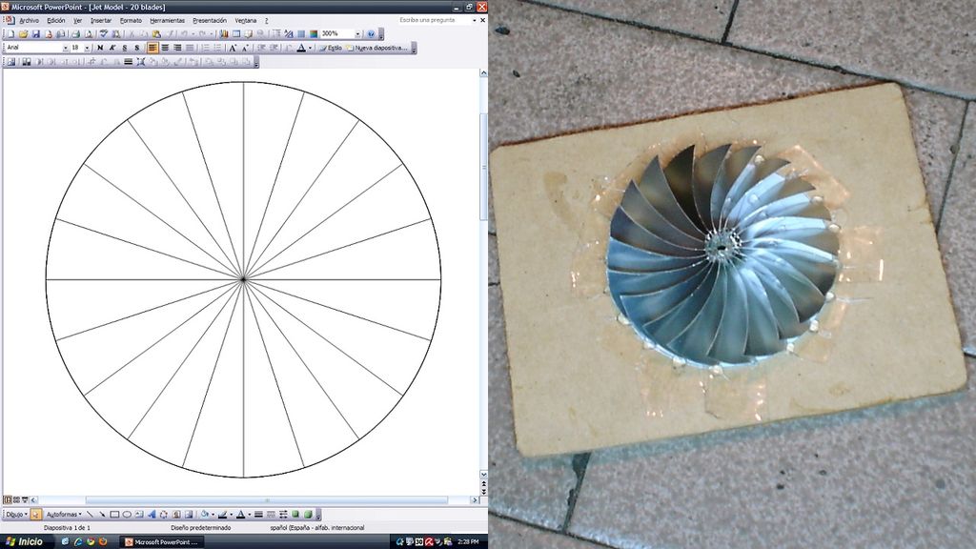This screenshot has height=549, width=976.
Task: Select the Line drawing tool
Action: point(90,515)
